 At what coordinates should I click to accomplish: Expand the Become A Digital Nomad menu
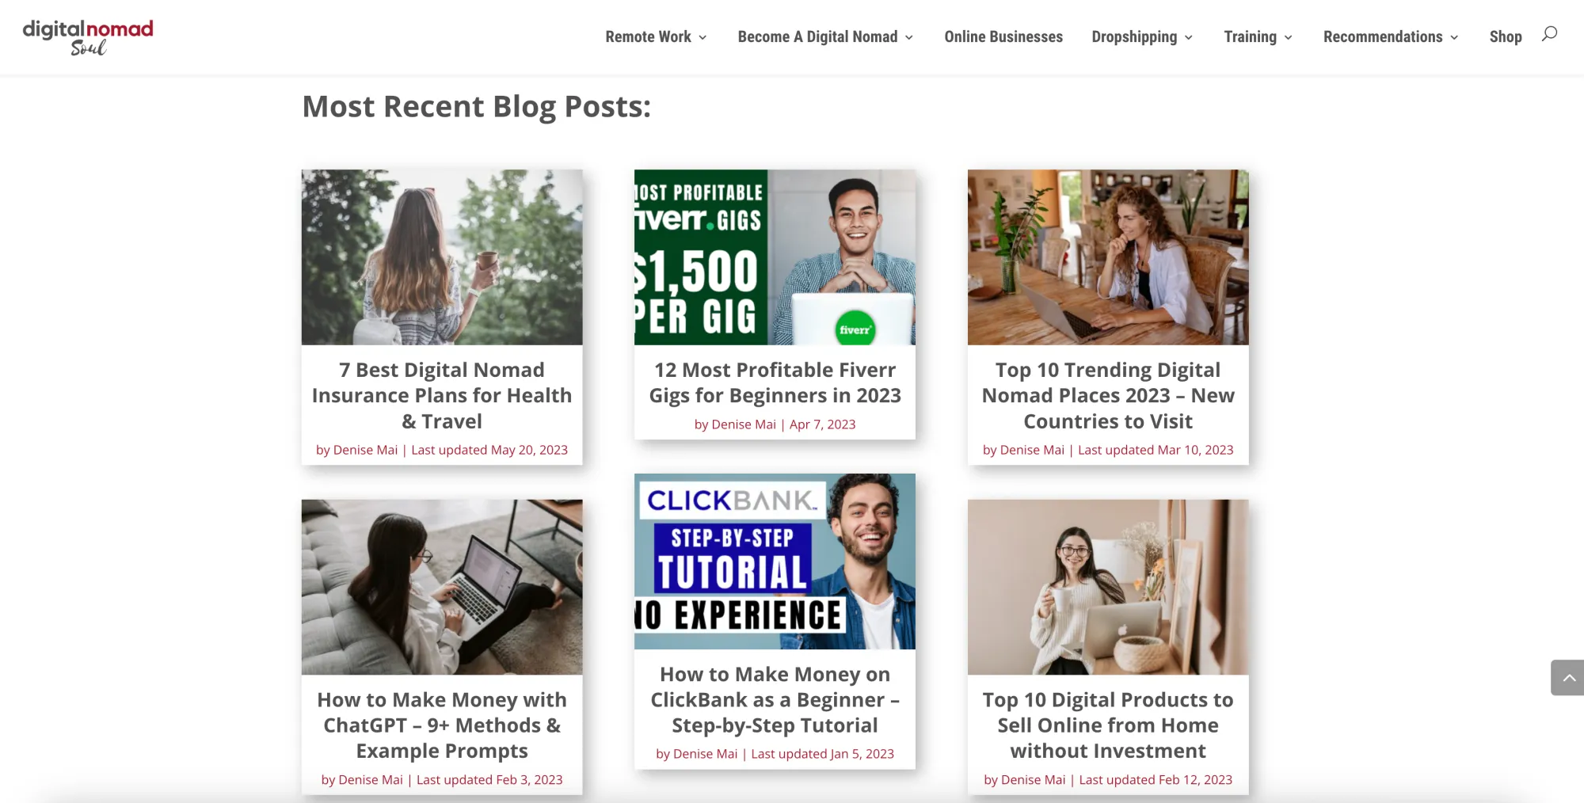[x=825, y=37]
